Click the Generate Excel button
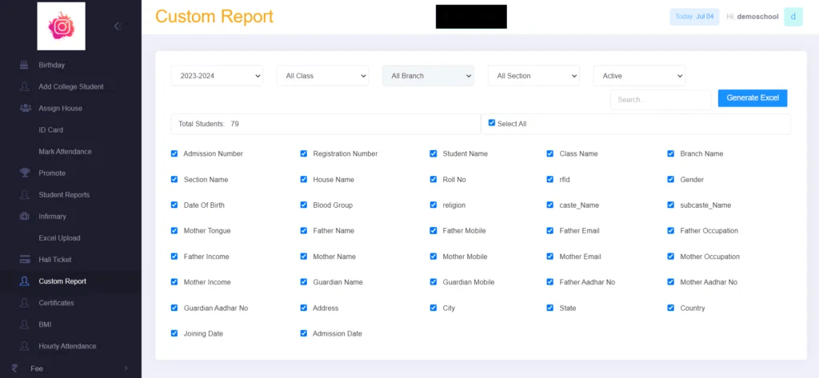Viewport: 819px width, 378px height. click(x=752, y=97)
